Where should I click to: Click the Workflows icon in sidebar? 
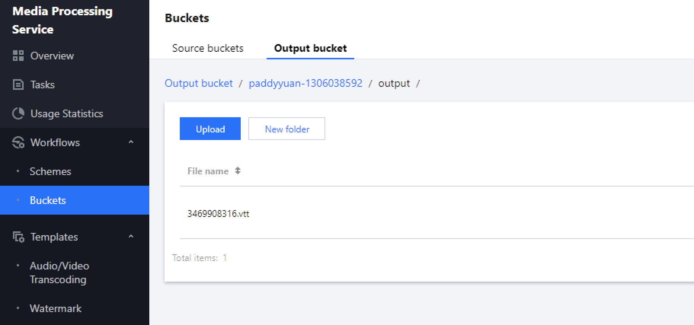coord(18,142)
